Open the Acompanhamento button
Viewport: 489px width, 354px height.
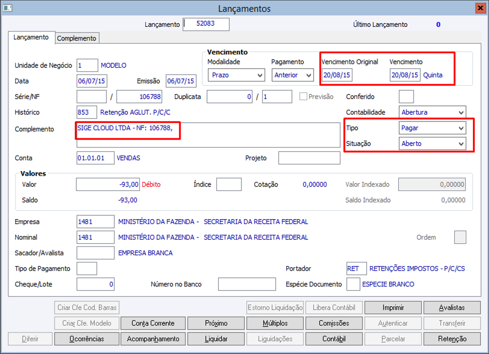click(x=153, y=339)
